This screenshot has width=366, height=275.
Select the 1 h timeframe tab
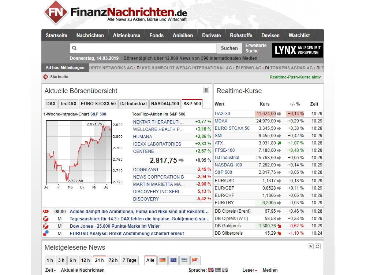coord(50,260)
